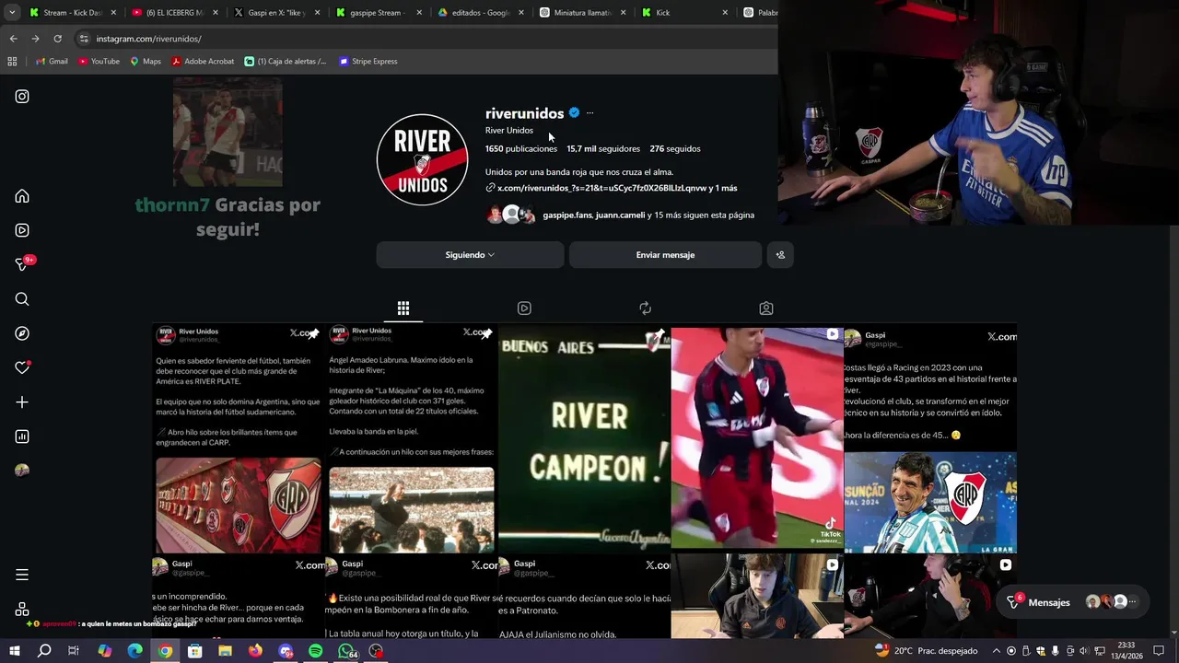
Task: Switch to the tagged photos profile tab
Action: pos(765,308)
